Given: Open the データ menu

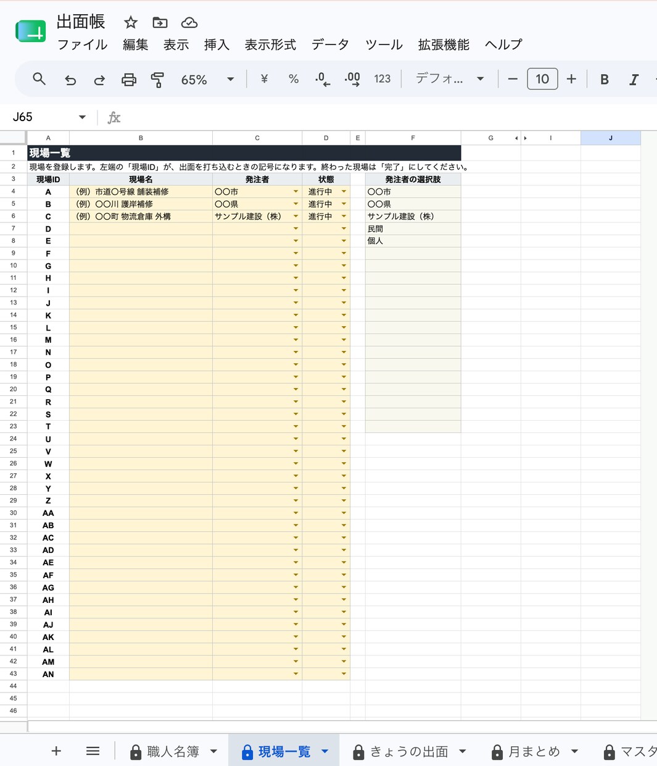Looking at the screenshot, I should (330, 45).
